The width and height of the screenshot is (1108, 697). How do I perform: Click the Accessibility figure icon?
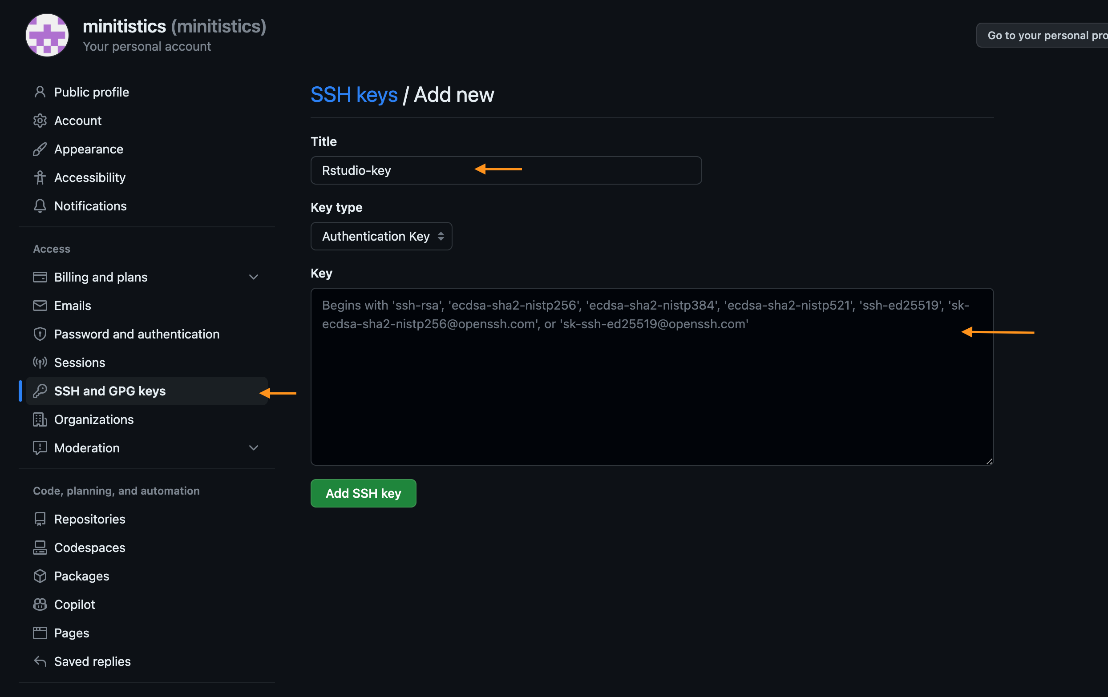(x=40, y=177)
